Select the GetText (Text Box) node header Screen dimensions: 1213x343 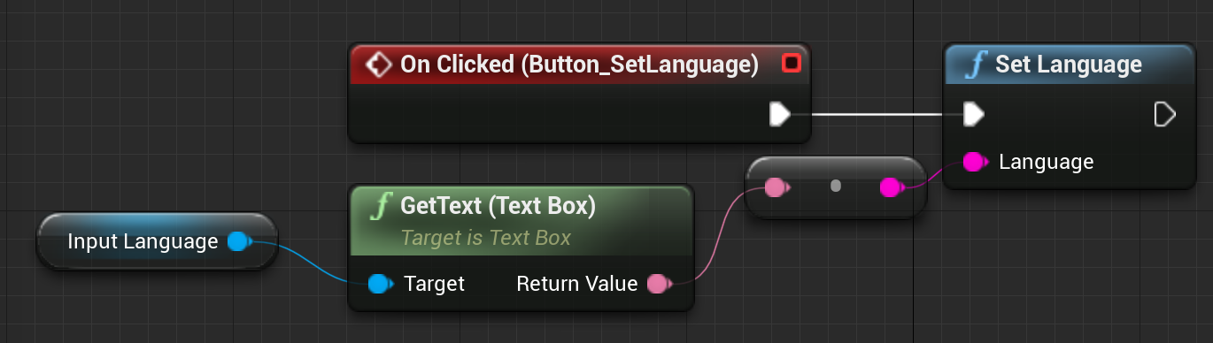521,220
